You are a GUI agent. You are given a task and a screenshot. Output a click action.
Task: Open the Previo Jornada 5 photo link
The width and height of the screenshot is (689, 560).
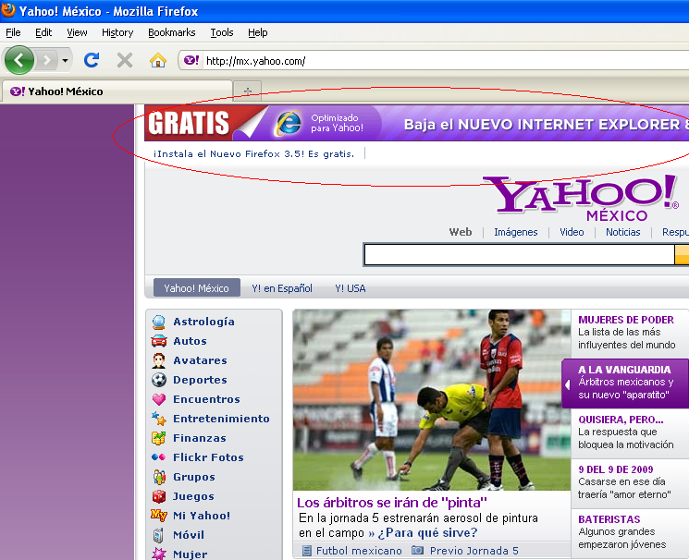(474, 551)
